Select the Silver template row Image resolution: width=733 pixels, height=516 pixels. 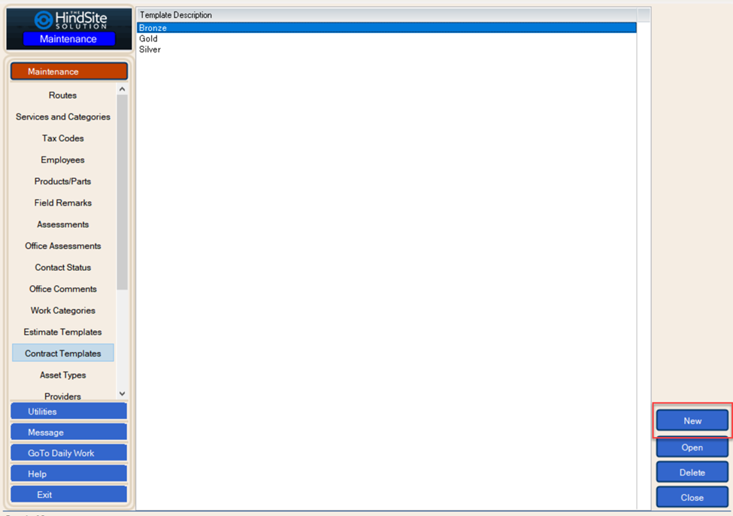click(150, 50)
